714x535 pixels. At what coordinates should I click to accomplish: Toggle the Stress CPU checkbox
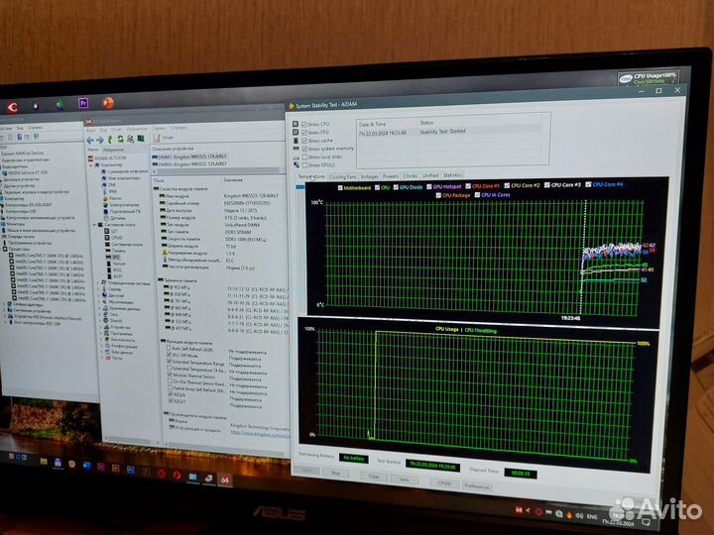coord(304,124)
